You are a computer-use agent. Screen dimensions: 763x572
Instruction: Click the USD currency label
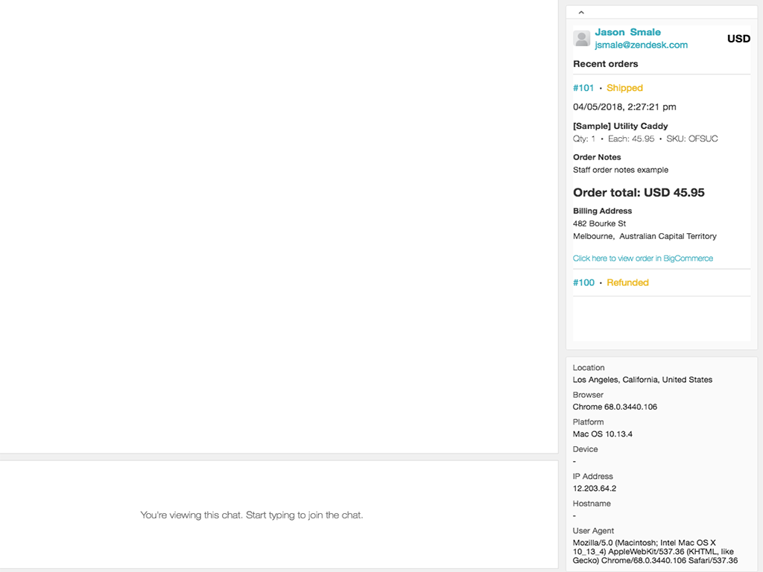click(738, 39)
